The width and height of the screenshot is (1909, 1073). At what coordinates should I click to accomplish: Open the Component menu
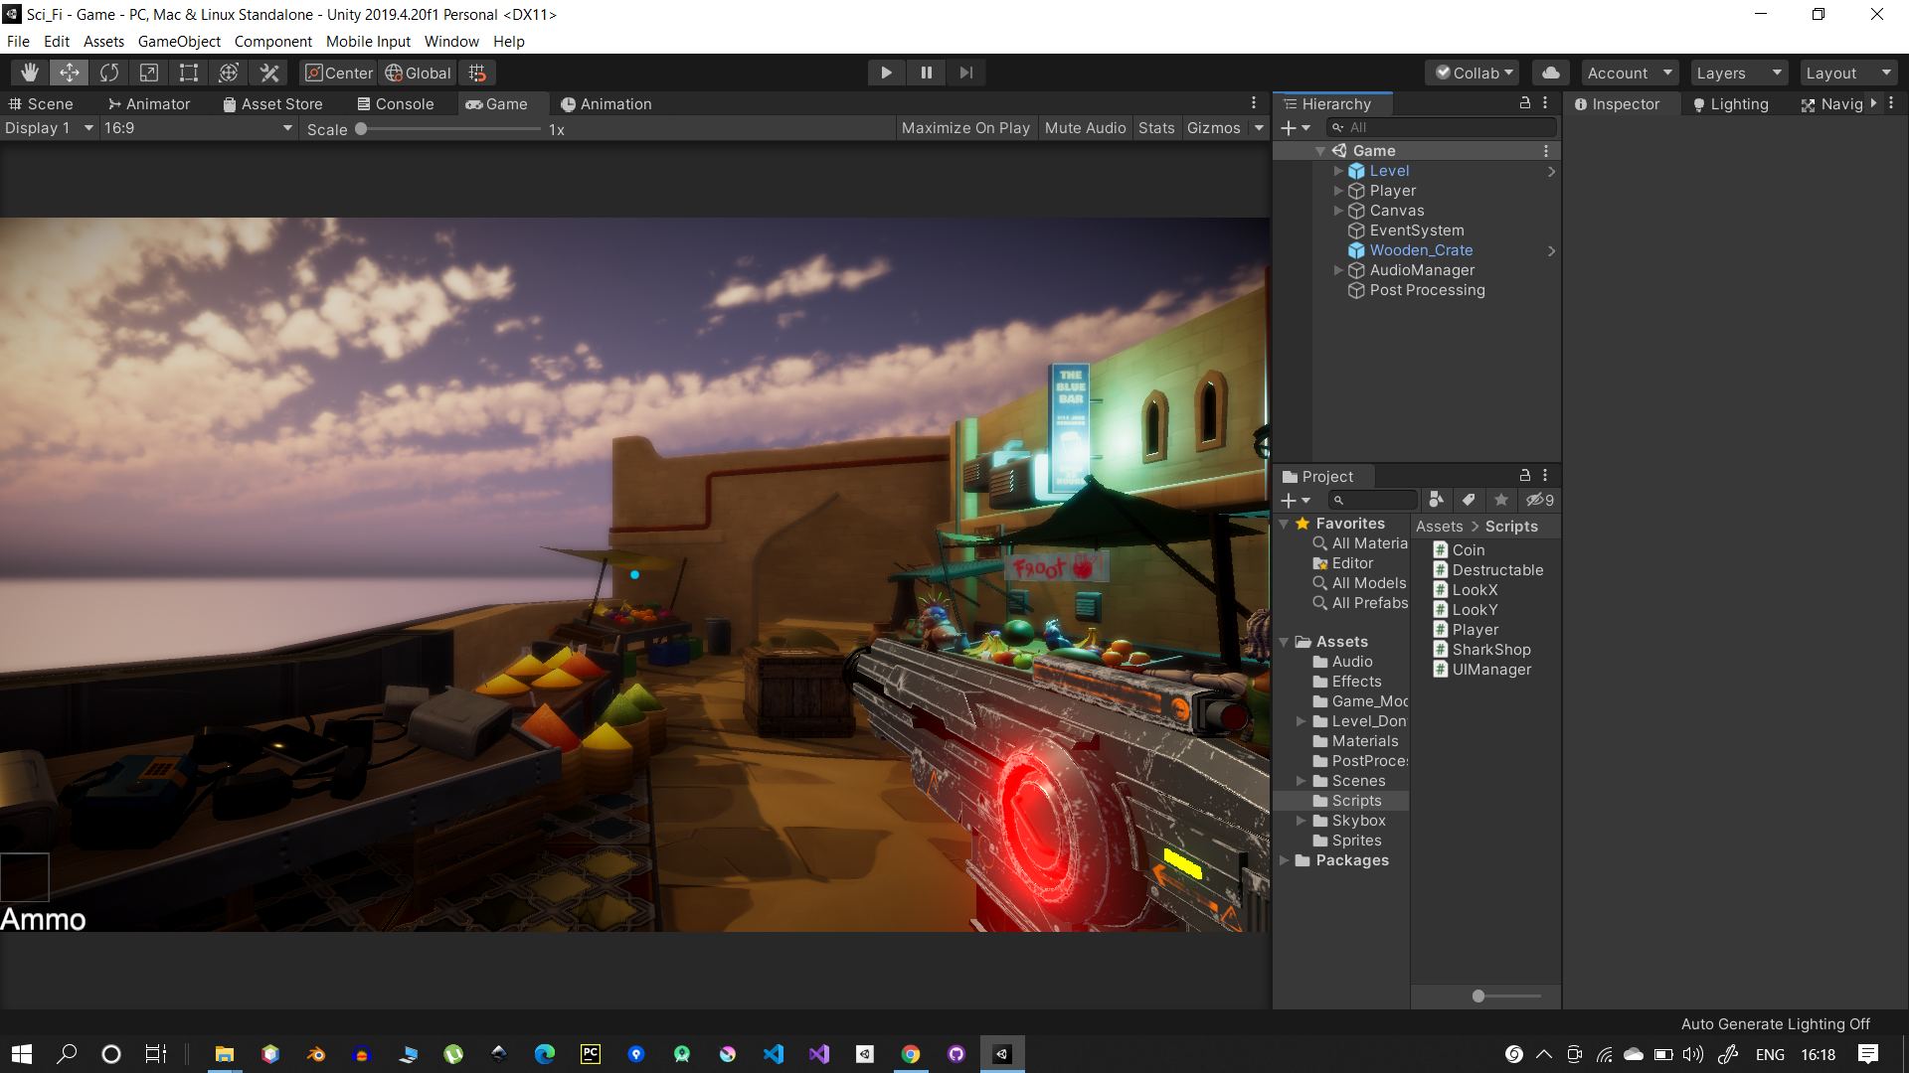pyautogui.click(x=272, y=41)
